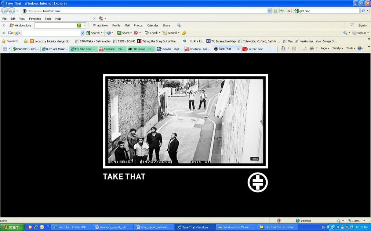Expand the Google search box dropdown
371x231 pixels.
coord(82,33)
